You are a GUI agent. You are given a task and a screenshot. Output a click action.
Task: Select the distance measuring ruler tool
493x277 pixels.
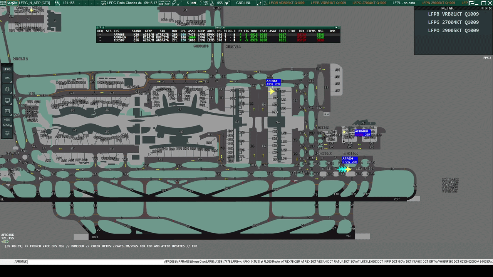179,3
